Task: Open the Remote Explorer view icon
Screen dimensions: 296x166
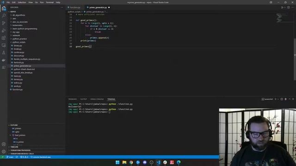Action: [x=4, y=45]
